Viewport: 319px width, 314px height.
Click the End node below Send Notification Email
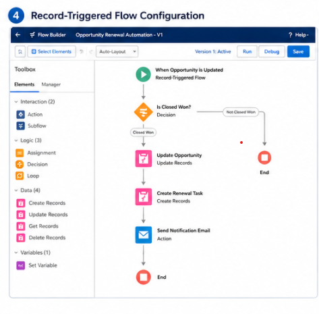144,277
